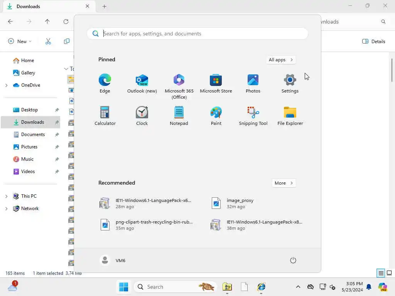Open recommended file image_proxy
Screen dimensions: 395x296
click(x=232, y=203)
